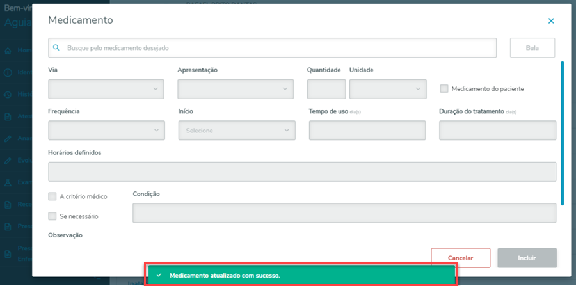Image resolution: width=576 pixels, height=286 pixels.
Task: Click the 'Medicamento atualizado com sucesso.' notification
Action: pos(301,275)
